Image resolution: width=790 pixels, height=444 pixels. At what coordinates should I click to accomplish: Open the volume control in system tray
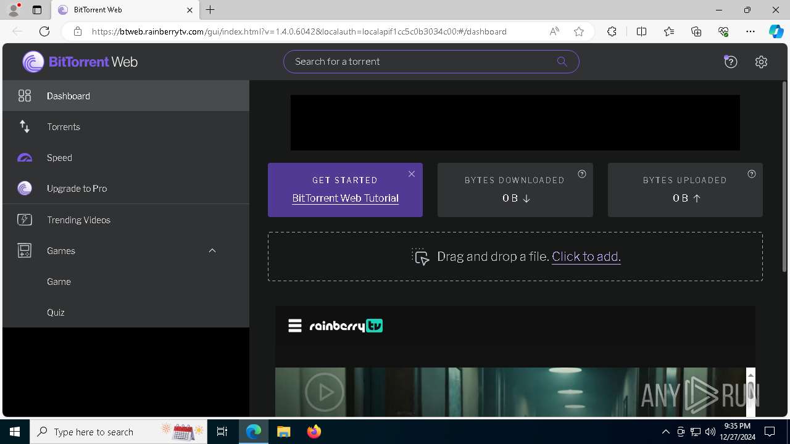[x=710, y=432]
